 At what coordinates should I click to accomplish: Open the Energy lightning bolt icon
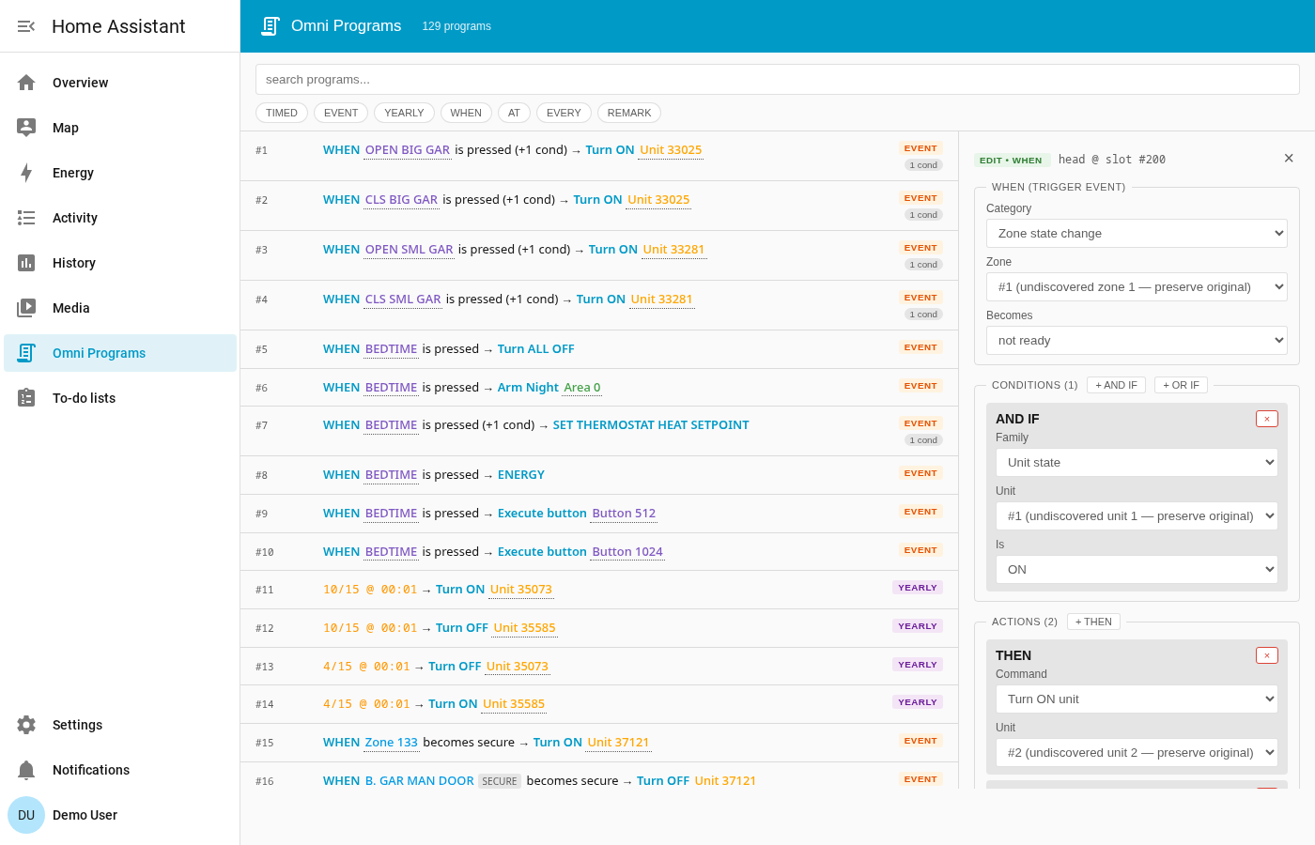(x=26, y=173)
